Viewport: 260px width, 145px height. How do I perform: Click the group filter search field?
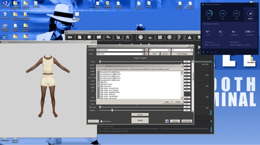[x=160, y=50]
